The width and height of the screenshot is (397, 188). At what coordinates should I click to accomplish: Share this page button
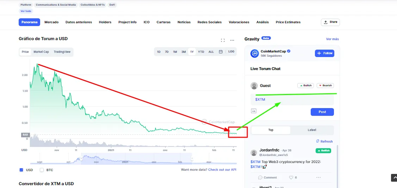click(330, 22)
